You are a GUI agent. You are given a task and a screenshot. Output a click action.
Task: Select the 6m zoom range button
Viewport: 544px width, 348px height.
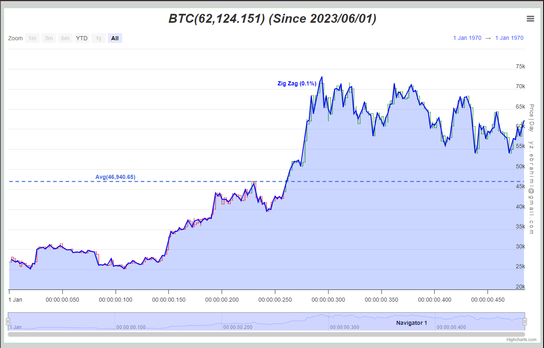point(66,38)
